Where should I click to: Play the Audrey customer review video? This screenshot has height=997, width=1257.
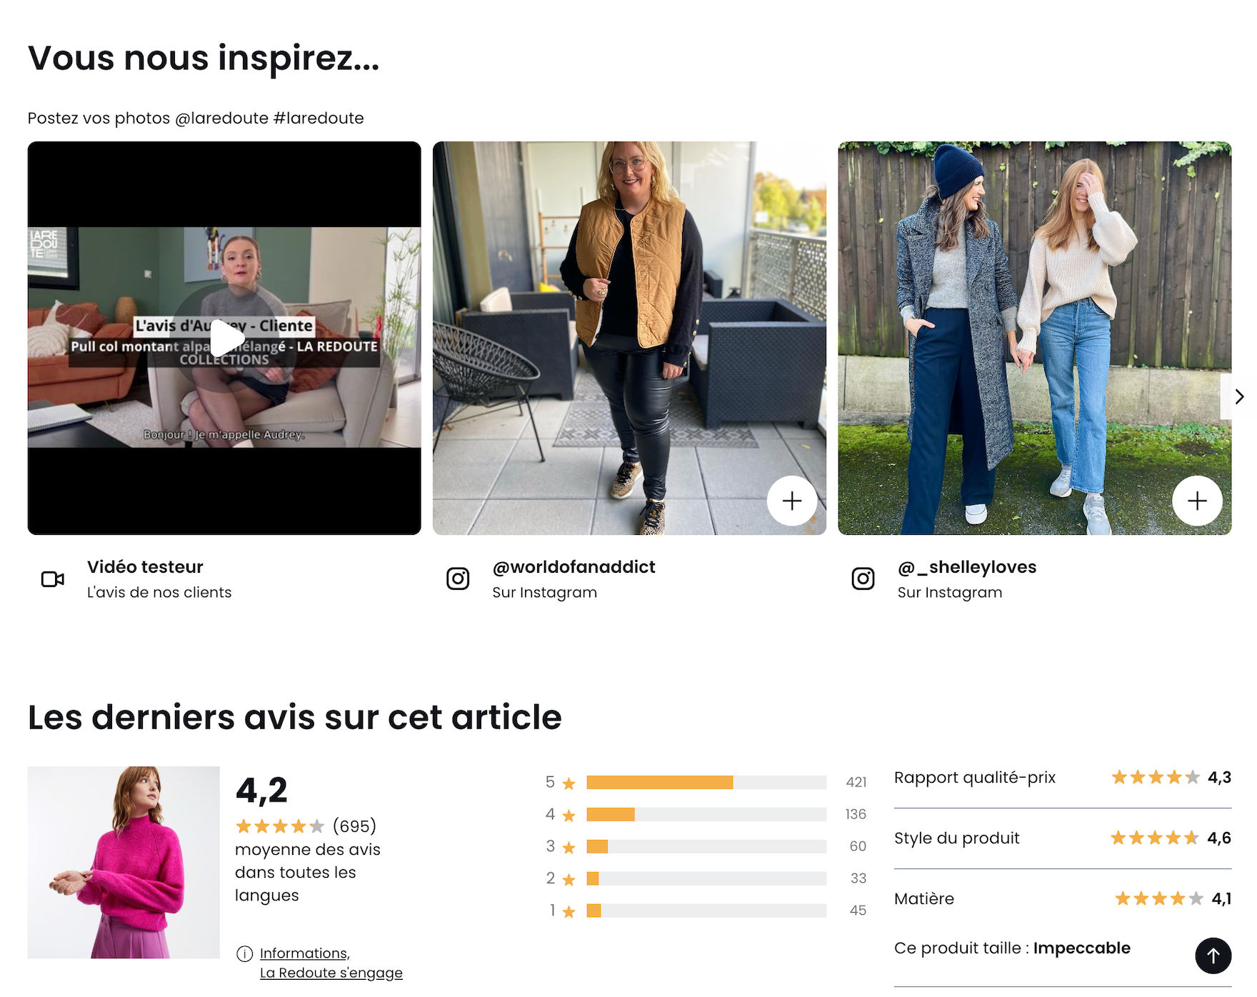[227, 338]
